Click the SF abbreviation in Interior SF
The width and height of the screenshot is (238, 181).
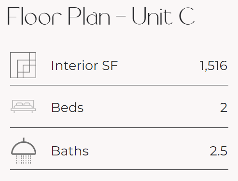pyautogui.click(x=110, y=66)
